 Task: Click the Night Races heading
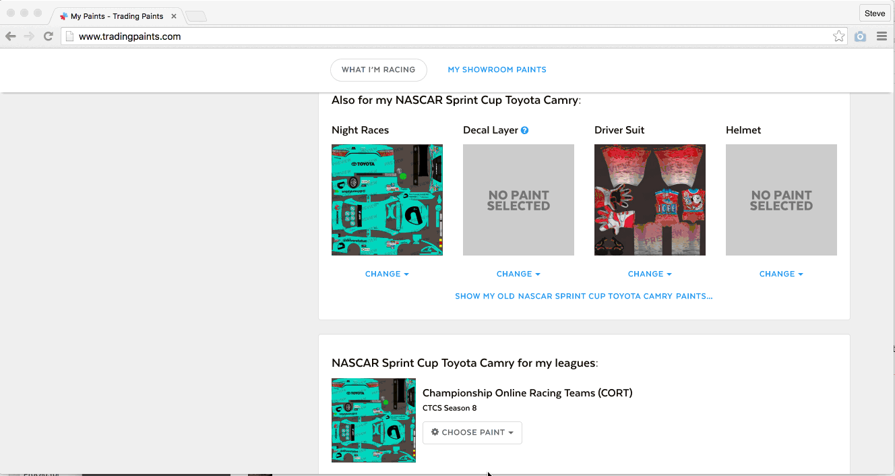coord(360,130)
